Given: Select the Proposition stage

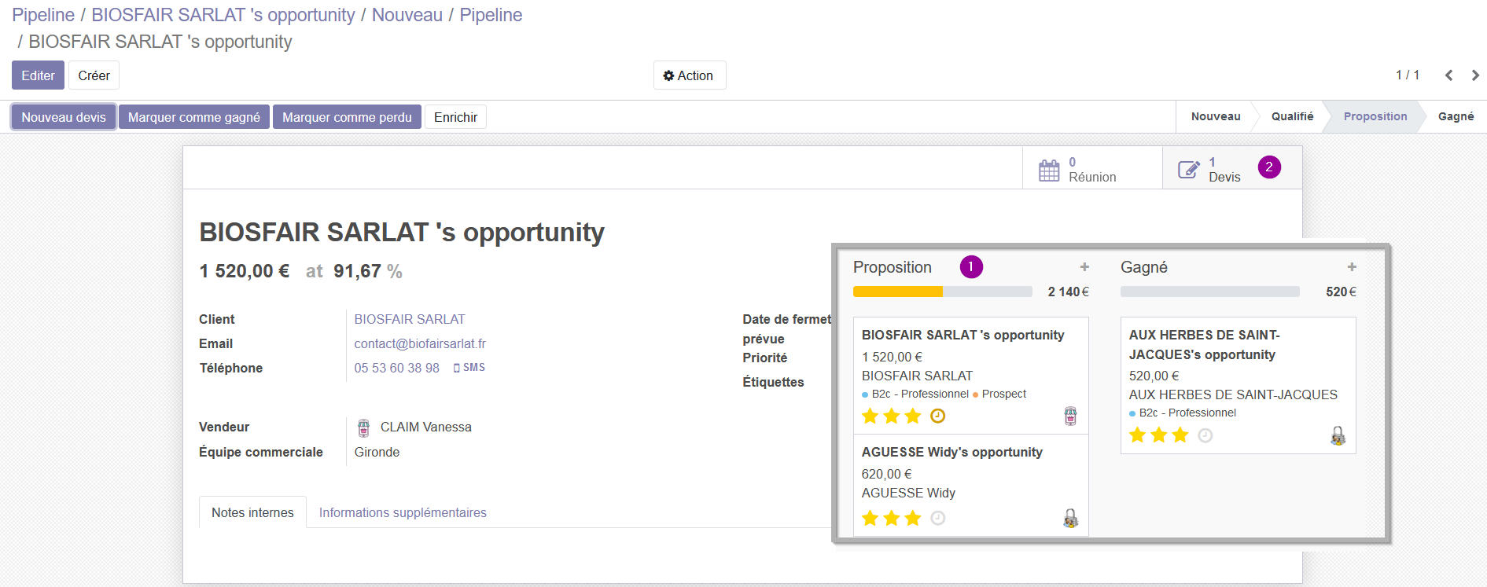Looking at the screenshot, I should click(x=1375, y=116).
